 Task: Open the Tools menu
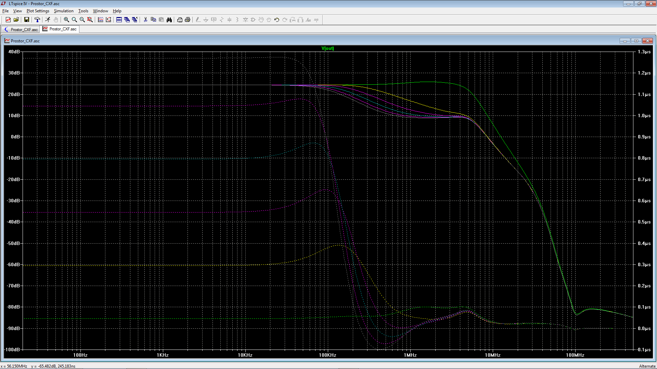click(83, 11)
